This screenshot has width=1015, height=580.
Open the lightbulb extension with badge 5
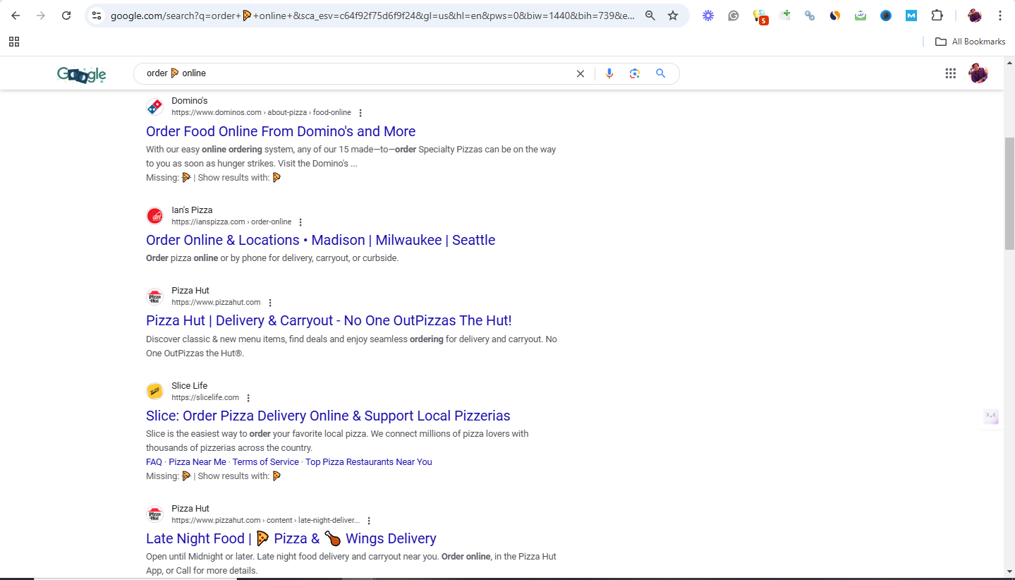pos(760,16)
